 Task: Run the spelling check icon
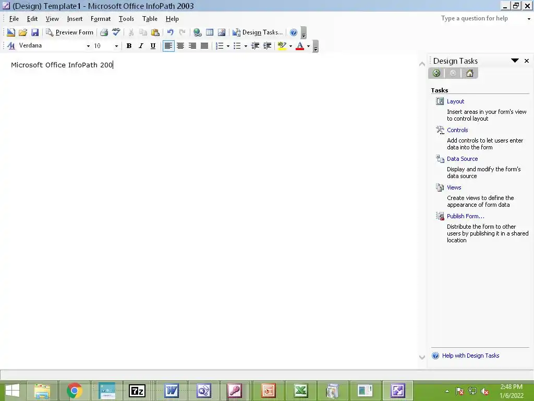click(x=116, y=32)
